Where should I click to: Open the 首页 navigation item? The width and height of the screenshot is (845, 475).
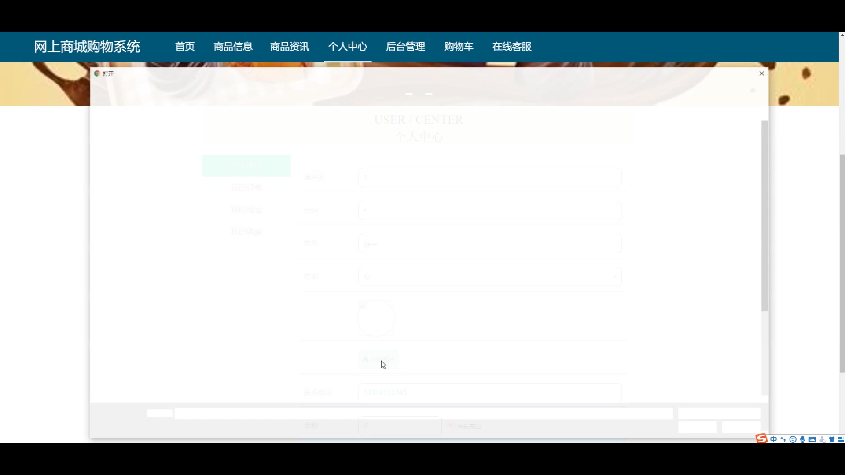tap(185, 47)
